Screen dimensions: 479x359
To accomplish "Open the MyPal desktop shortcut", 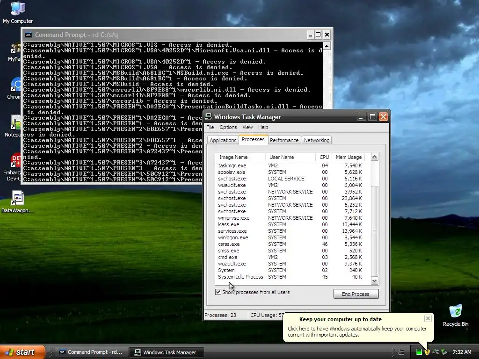I will (15, 52).
